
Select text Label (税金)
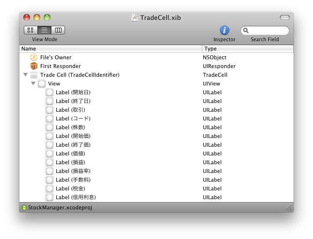point(70,188)
